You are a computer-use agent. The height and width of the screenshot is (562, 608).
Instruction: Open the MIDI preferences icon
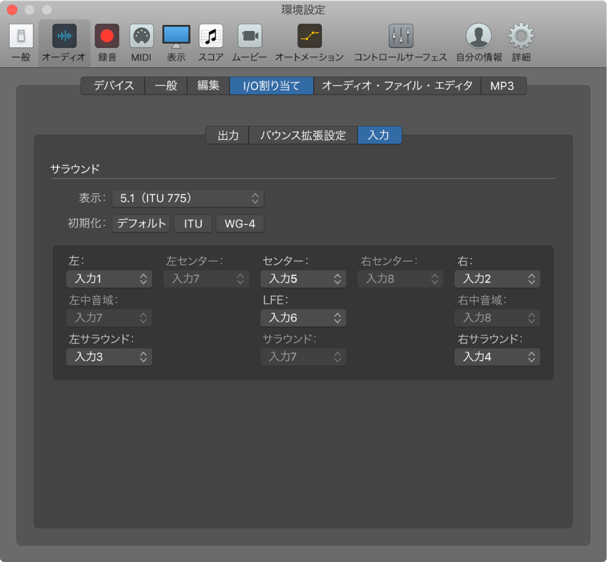coord(141,36)
